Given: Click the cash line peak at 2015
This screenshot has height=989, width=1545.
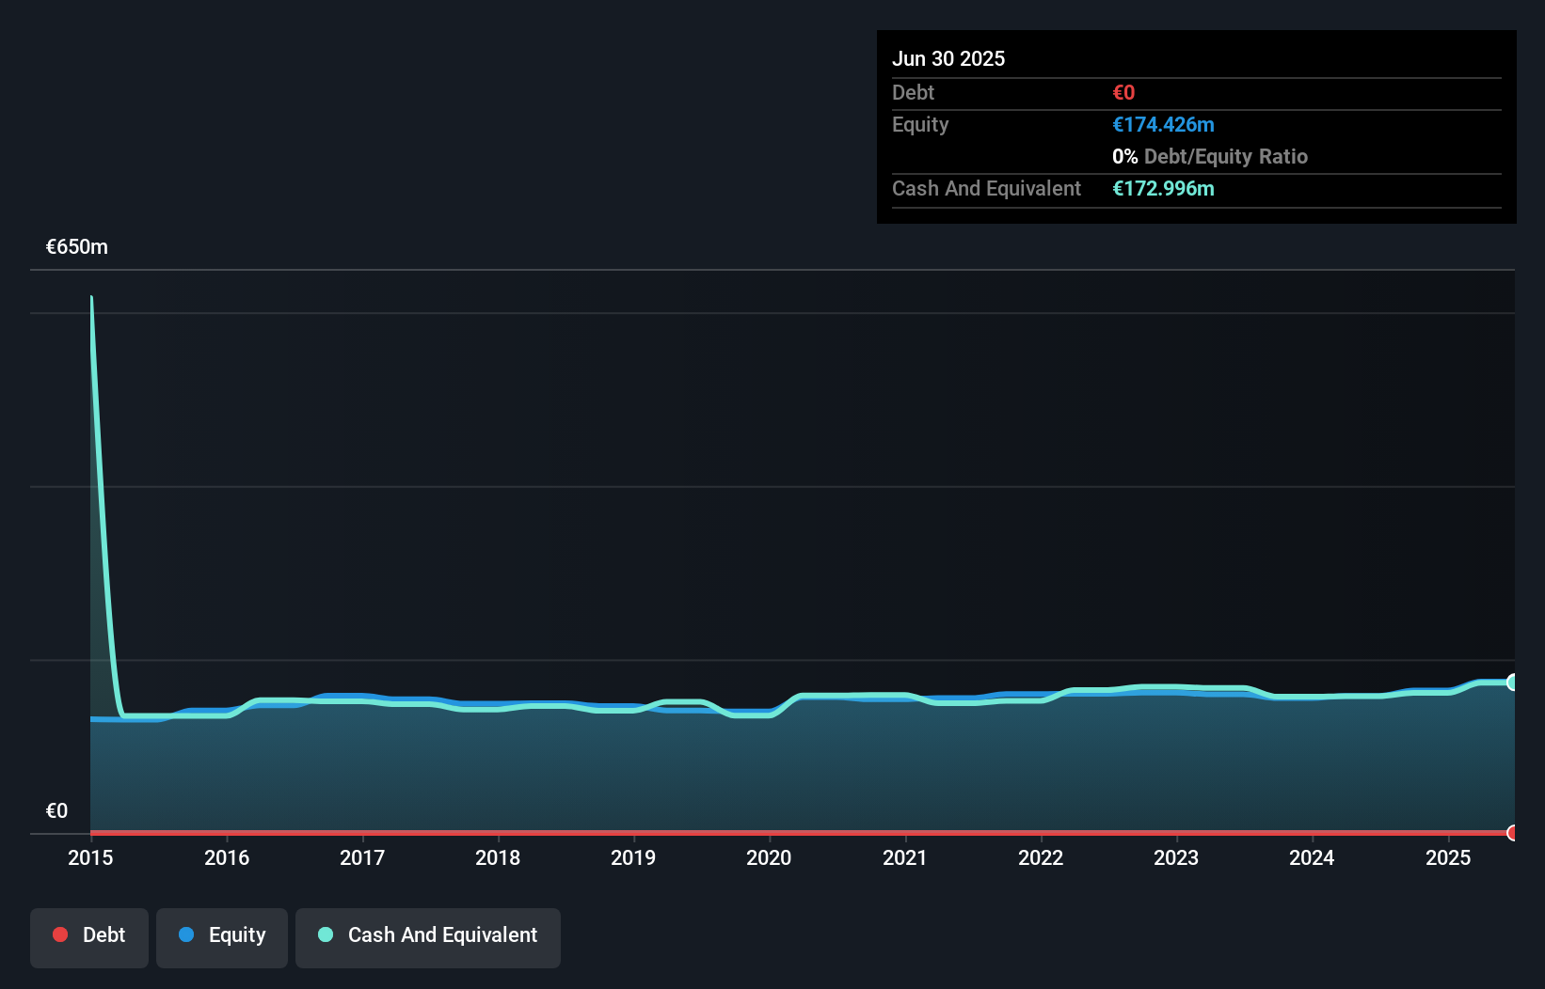Looking at the screenshot, I should 91,299.
